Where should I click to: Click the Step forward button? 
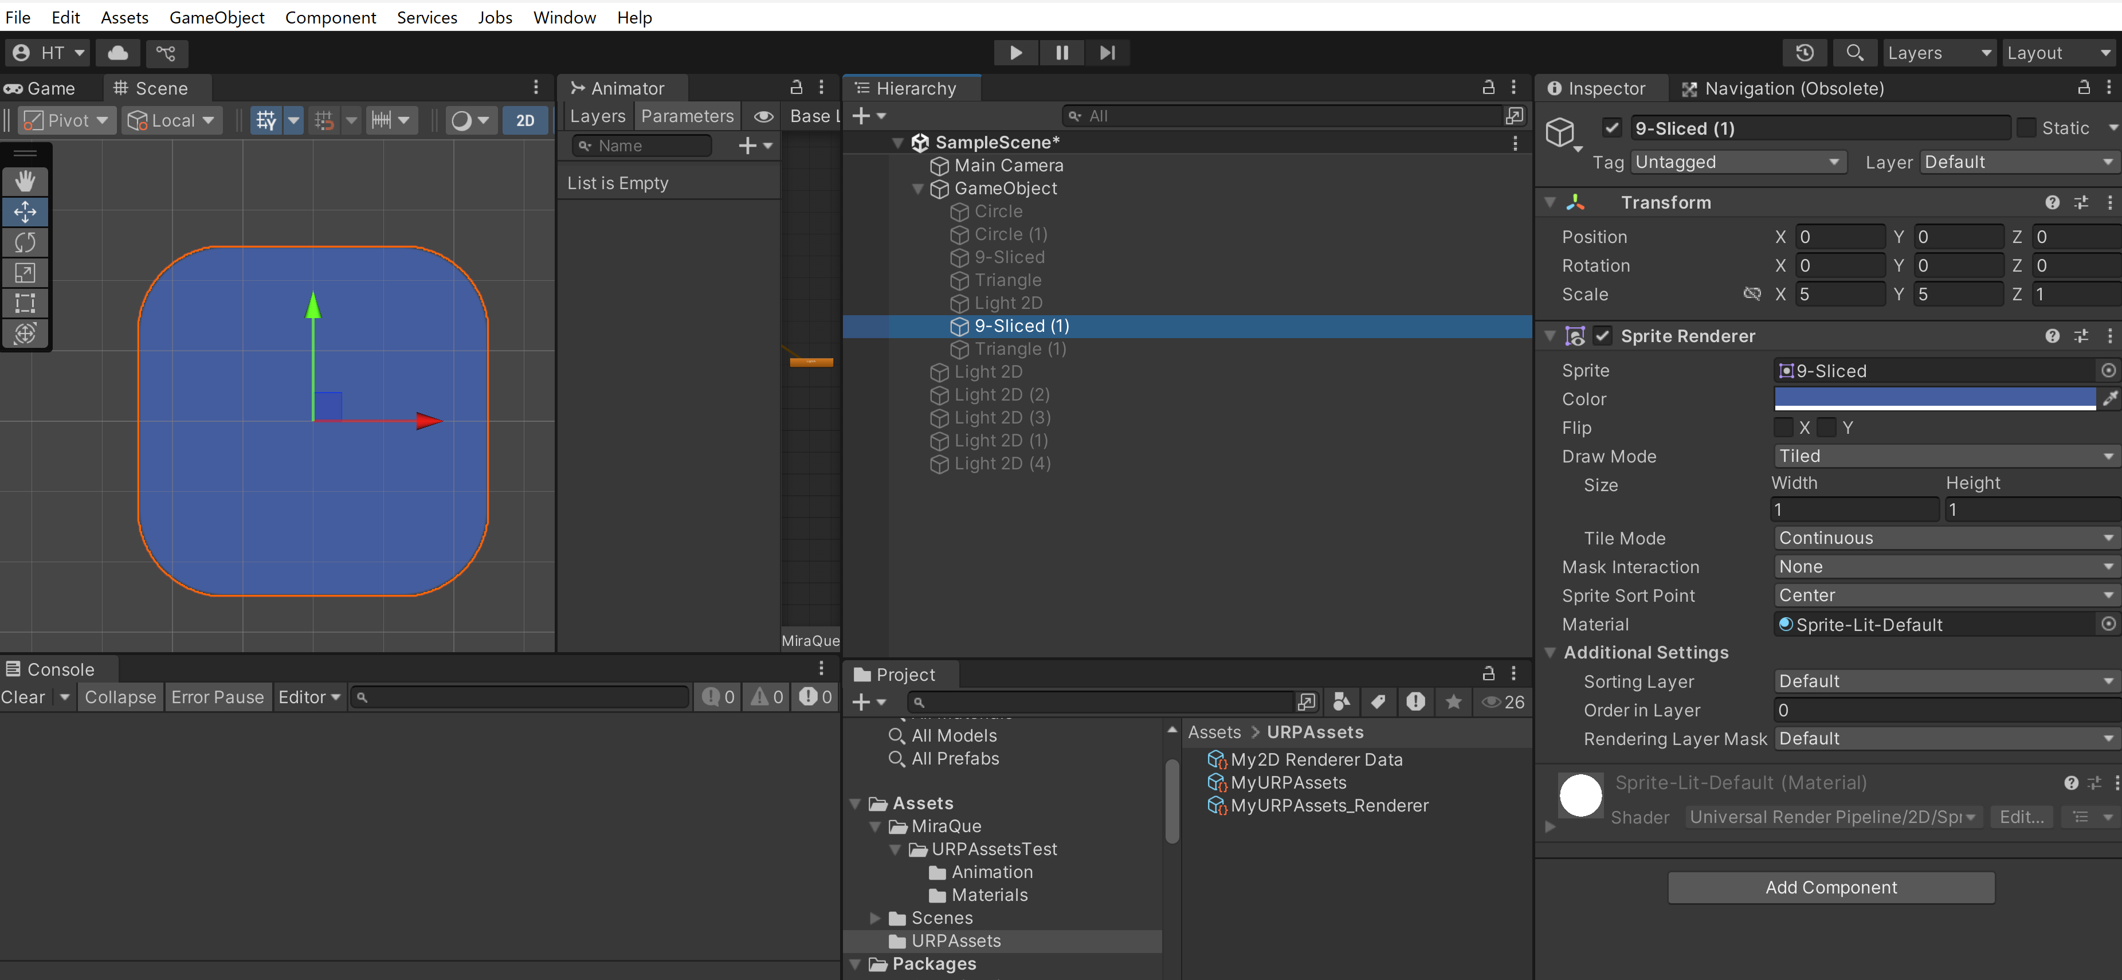pyautogui.click(x=1107, y=53)
